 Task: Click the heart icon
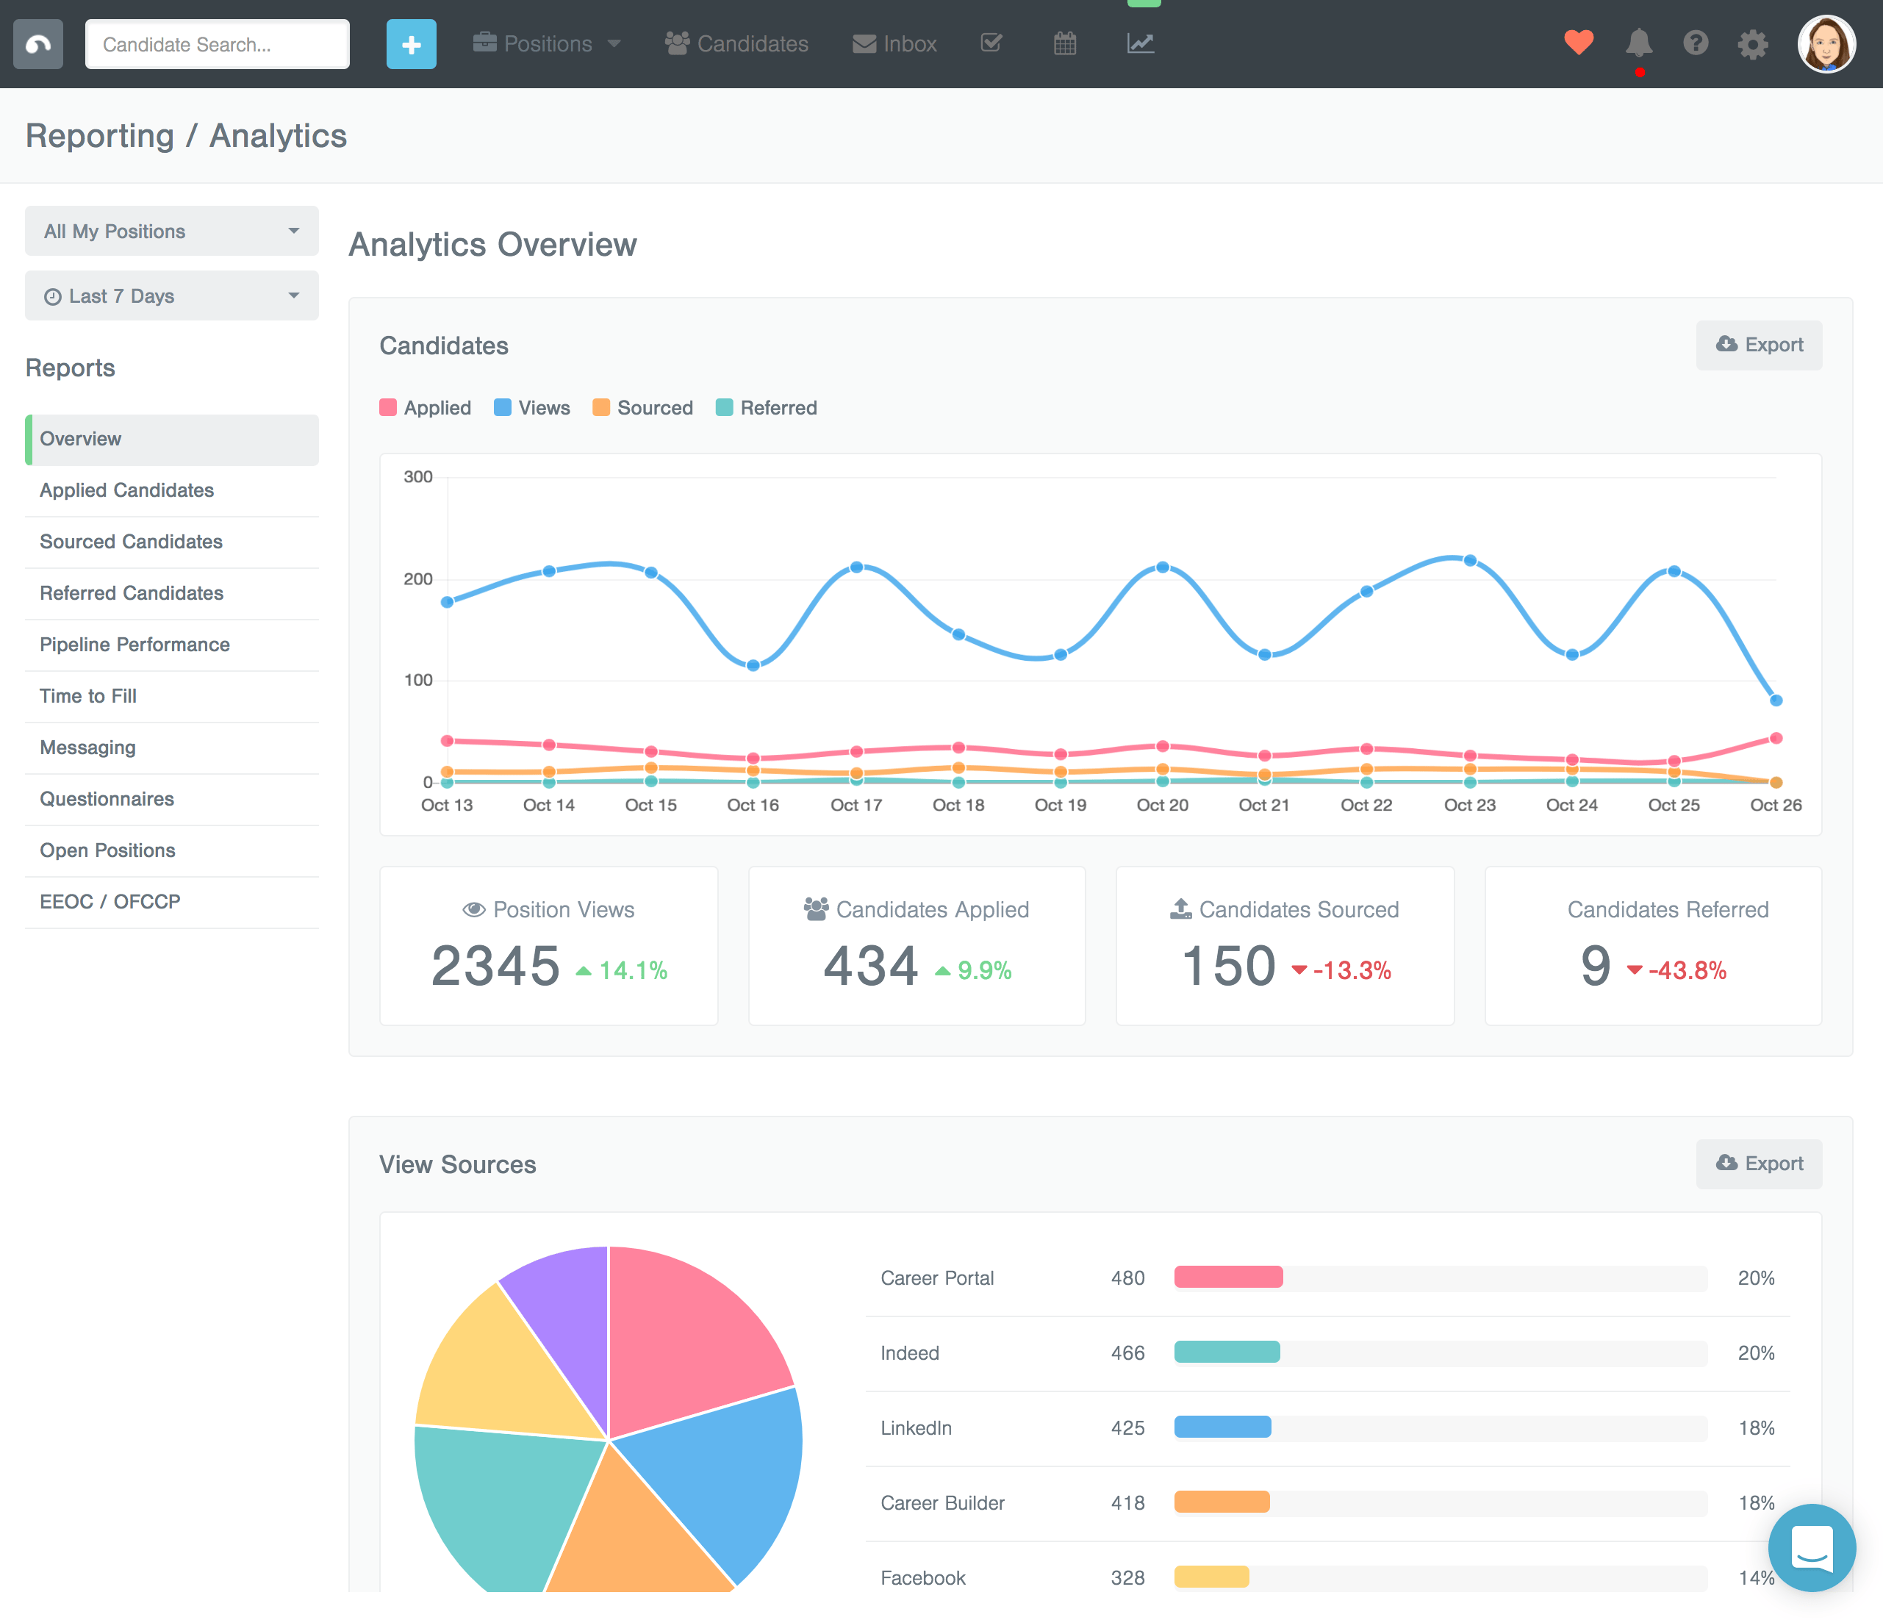coord(1579,43)
